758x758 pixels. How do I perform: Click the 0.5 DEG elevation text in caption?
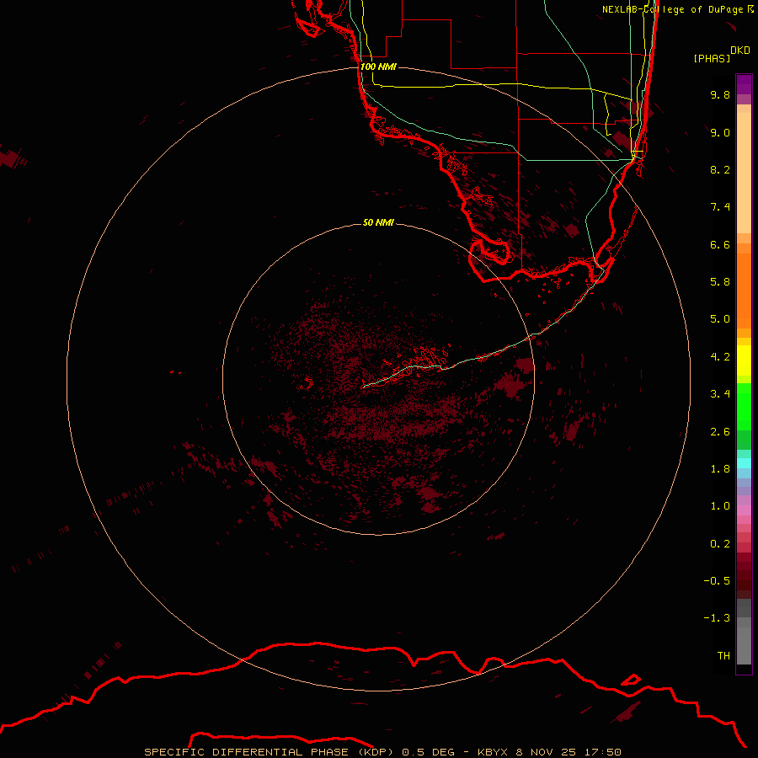pyautogui.click(x=429, y=752)
